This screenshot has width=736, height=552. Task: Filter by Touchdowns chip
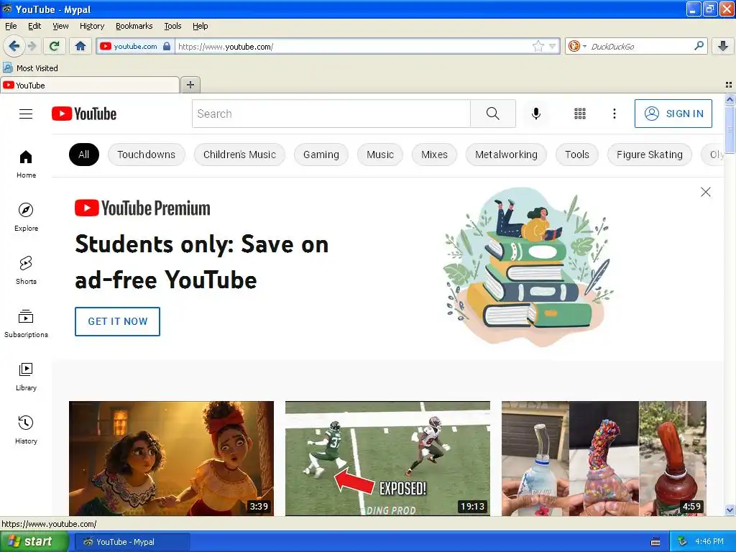pyautogui.click(x=147, y=155)
